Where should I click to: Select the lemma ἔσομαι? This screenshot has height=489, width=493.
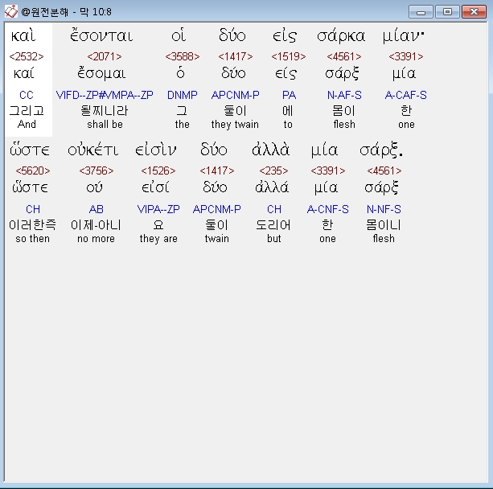click(x=101, y=73)
